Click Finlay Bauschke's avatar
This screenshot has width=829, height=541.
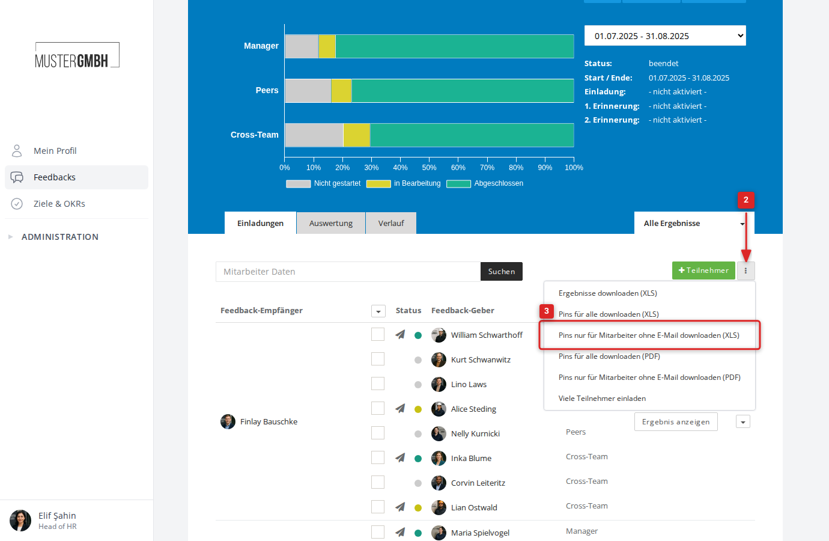(228, 421)
